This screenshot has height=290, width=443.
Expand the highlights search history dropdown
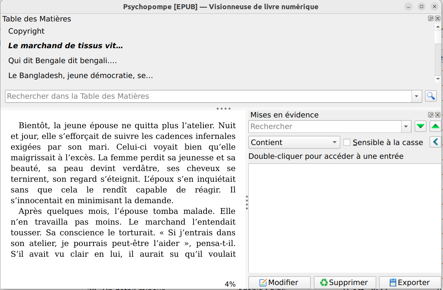(x=406, y=126)
